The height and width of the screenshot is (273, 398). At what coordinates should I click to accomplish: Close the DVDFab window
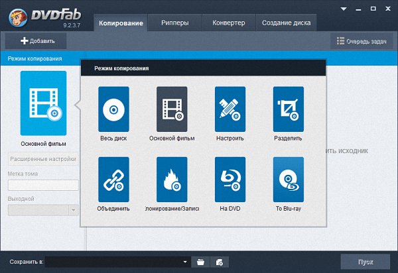388,9
